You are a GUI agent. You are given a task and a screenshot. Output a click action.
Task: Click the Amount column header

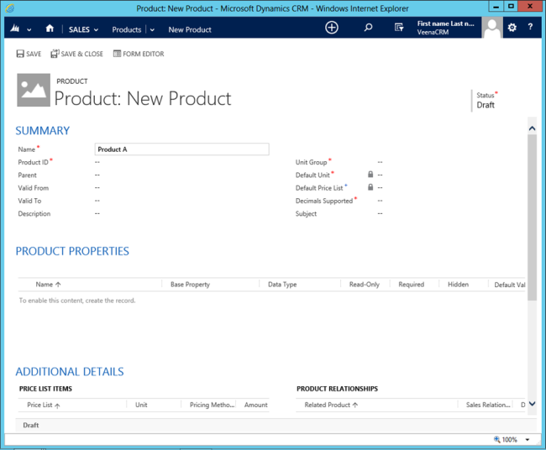click(255, 405)
